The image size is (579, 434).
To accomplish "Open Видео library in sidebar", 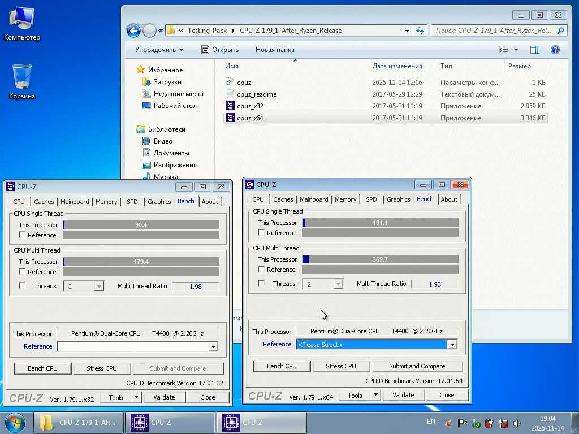I will [x=163, y=141].
